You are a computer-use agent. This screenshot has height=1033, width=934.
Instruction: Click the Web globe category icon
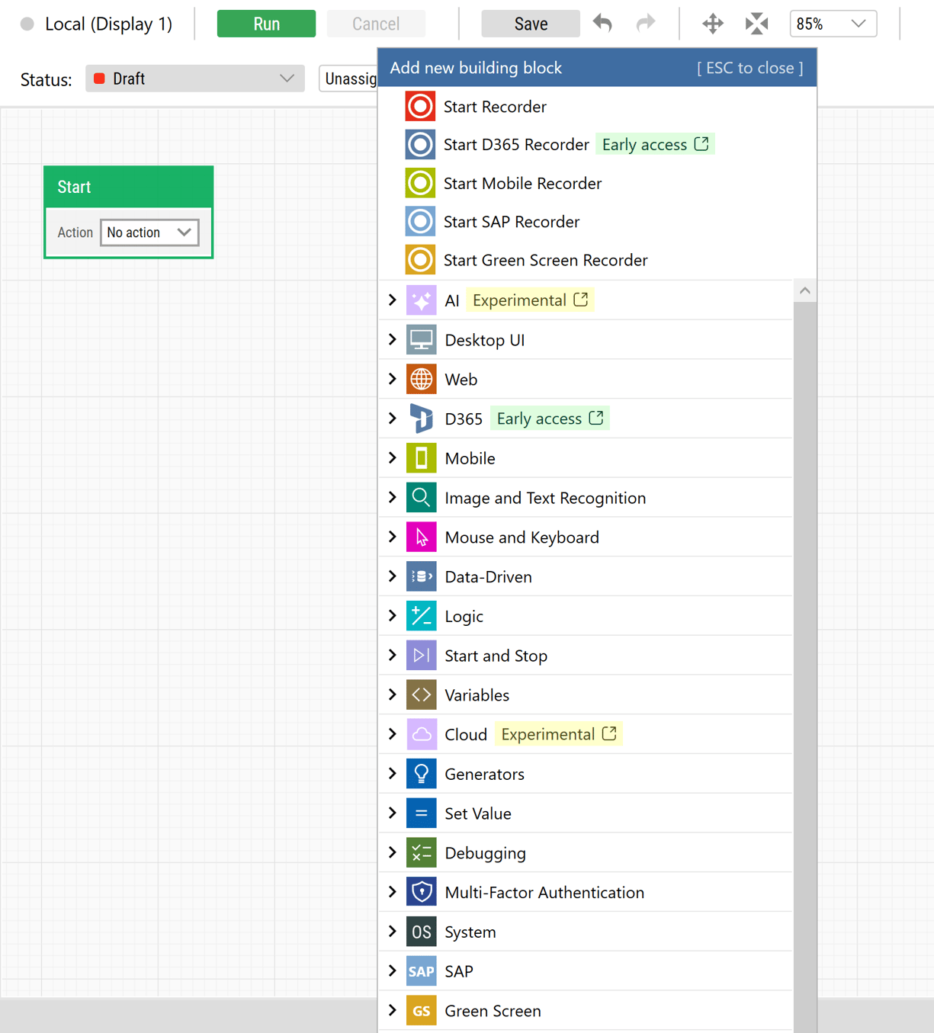pos(422,379)
